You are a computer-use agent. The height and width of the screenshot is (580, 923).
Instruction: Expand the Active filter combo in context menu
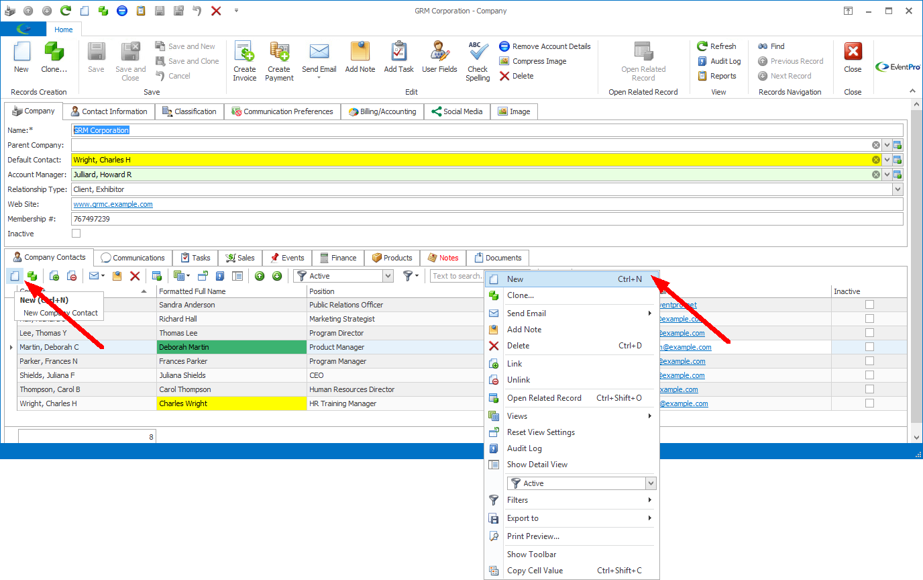[x=650, y=483]
